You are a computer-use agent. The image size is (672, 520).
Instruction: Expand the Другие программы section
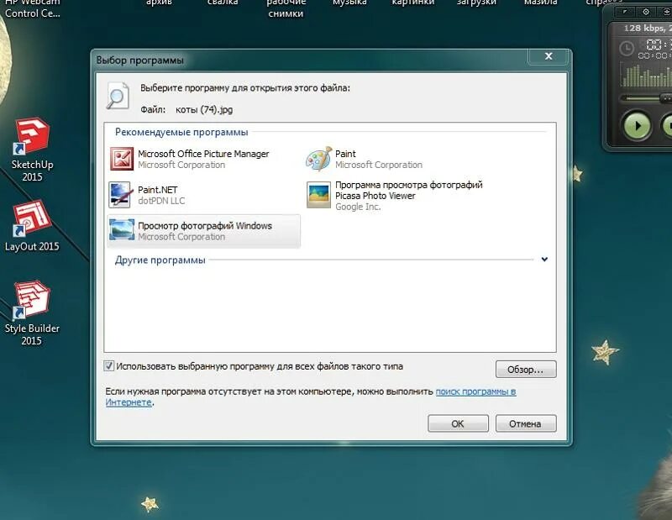point(544,260)
